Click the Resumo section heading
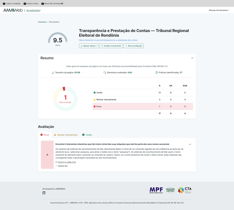The width and height of the screenshot is (234, 210). 47,58
